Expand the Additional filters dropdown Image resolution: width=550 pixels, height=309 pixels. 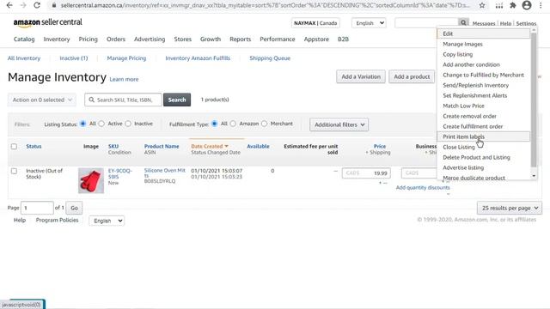(x=339, y=124)
